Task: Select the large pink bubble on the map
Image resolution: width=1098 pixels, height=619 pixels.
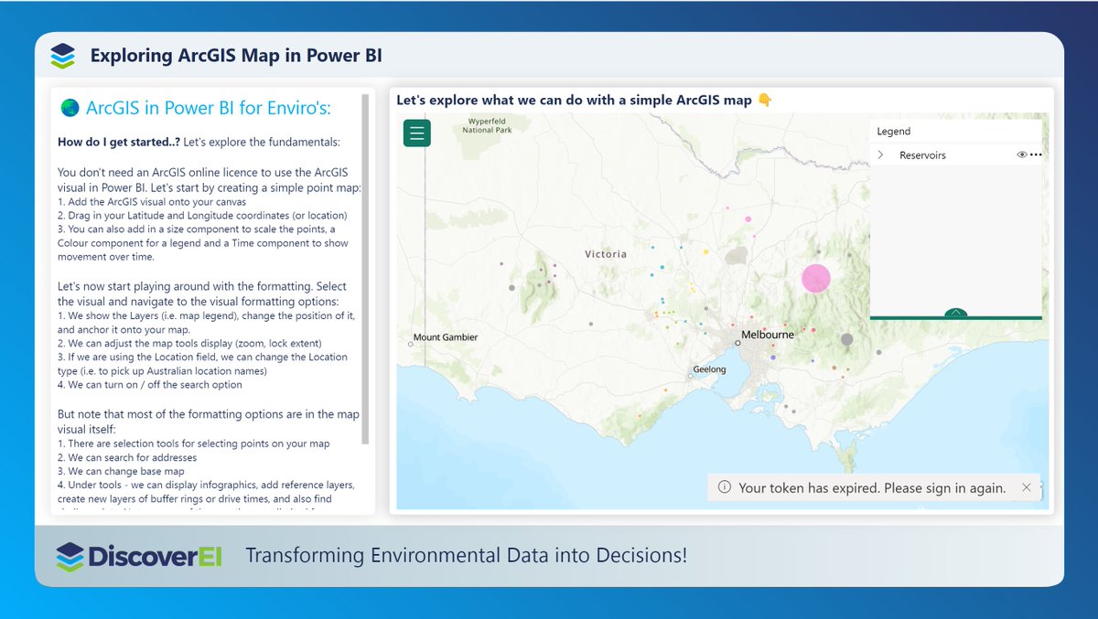Action: coord(815,278)
